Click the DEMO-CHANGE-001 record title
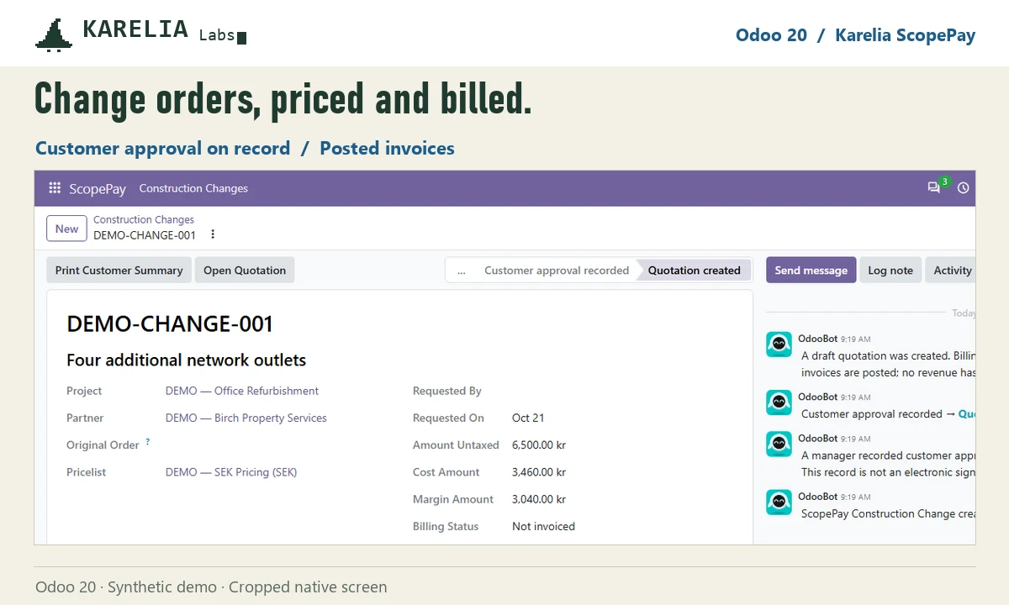1009x605 pixels. click(170, 324)
